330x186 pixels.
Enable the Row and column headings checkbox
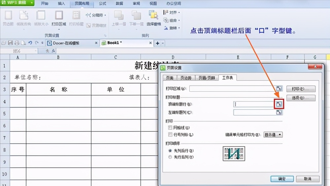pos(170,135)
